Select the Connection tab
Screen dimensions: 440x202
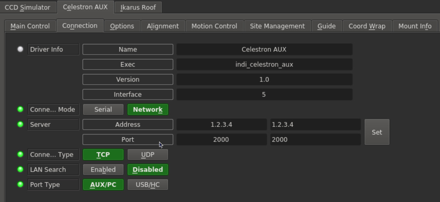point(80,26)
